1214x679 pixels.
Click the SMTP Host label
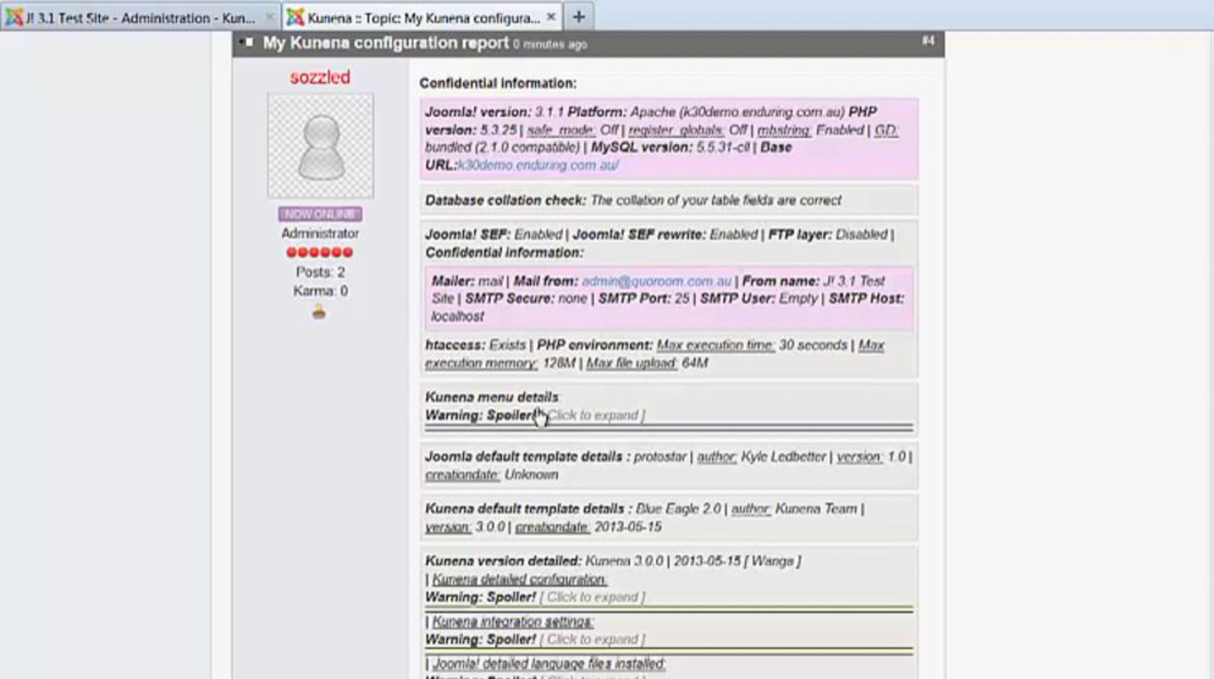pos(866,299)
